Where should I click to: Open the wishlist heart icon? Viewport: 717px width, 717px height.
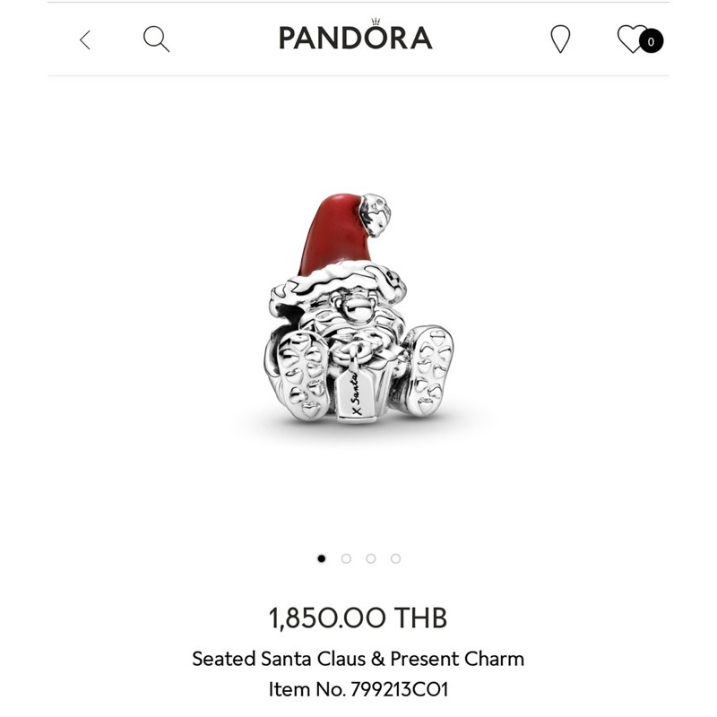click(633, 39)
